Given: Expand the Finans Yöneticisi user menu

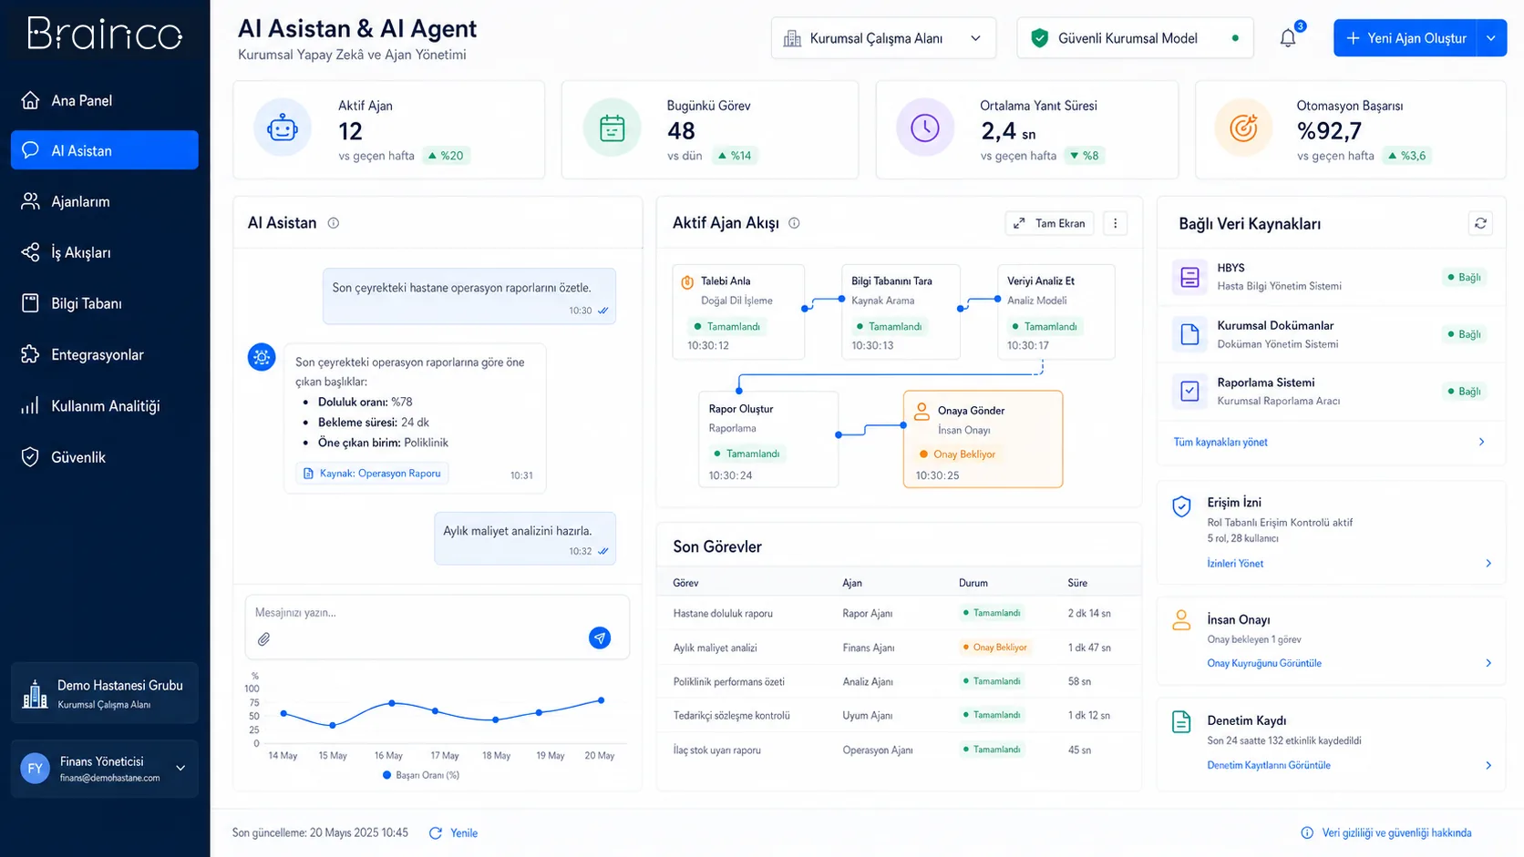Looking at the screenshot, I should (180, 768).
